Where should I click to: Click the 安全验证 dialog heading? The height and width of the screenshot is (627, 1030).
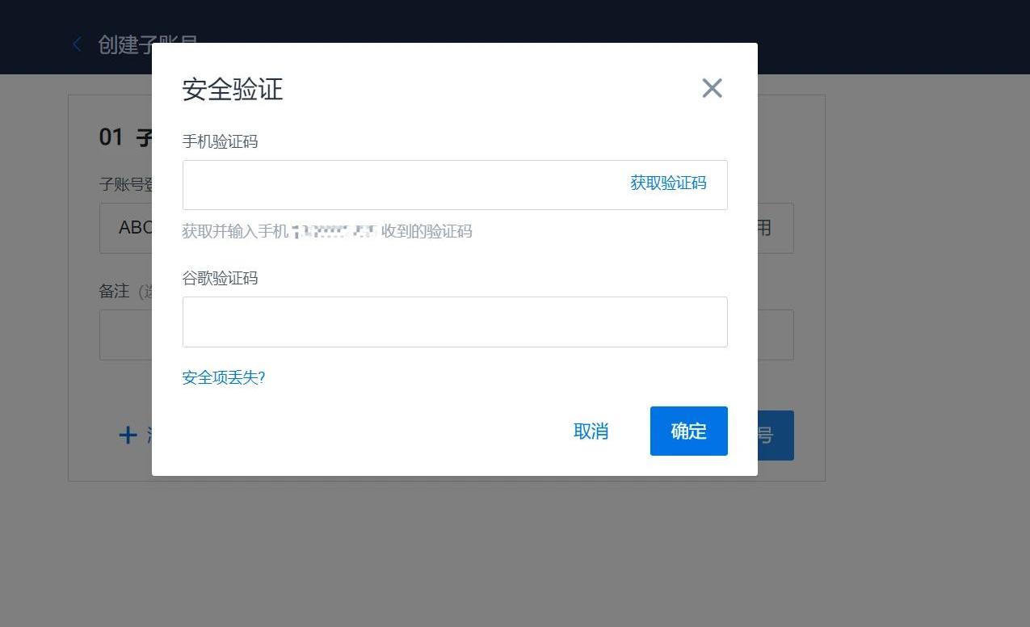click(233, 89)
